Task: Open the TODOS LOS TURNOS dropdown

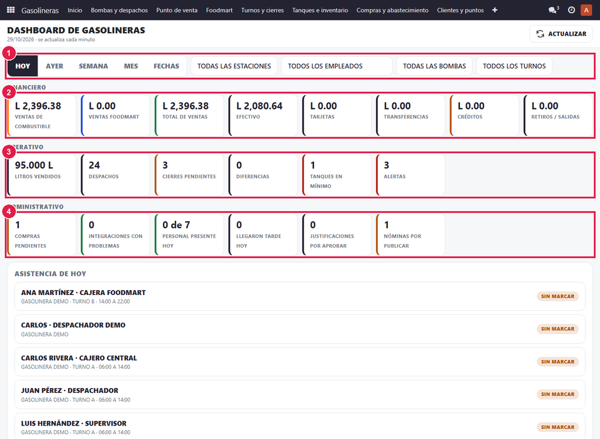Action: [514, 66]
